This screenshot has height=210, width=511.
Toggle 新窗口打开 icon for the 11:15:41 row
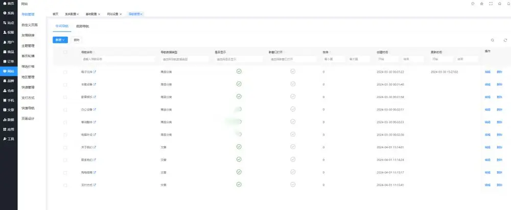pos(293,185)
